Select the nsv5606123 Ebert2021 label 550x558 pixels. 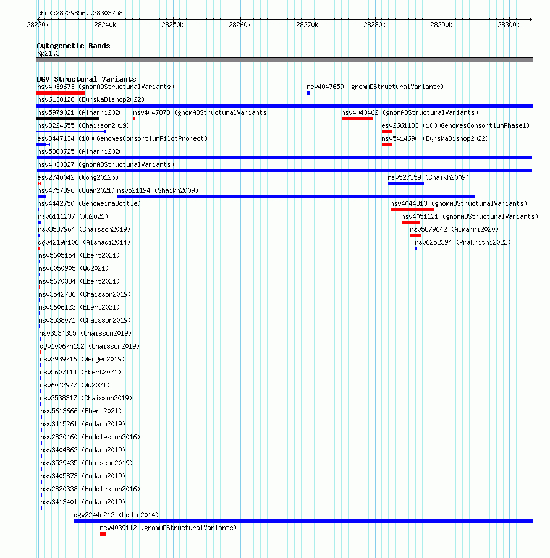(79, 308)
